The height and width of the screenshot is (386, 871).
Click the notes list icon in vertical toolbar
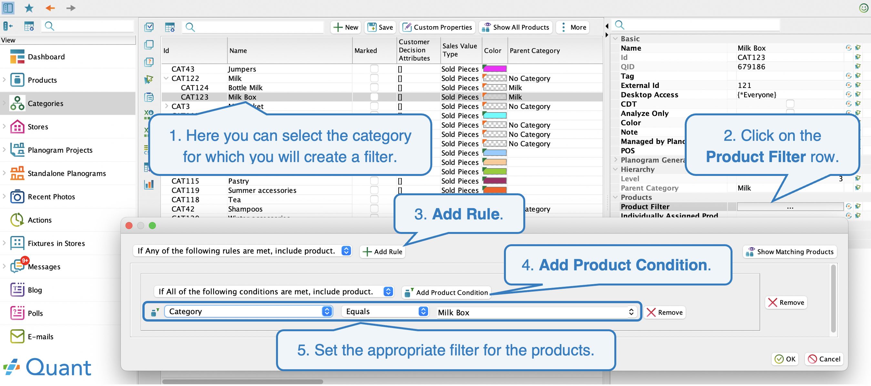149,97
